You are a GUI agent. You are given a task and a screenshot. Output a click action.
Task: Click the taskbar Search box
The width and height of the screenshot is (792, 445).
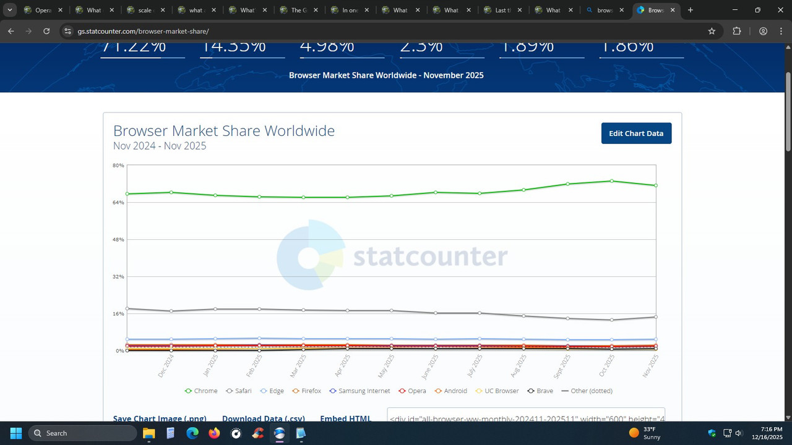click(82, 433)
